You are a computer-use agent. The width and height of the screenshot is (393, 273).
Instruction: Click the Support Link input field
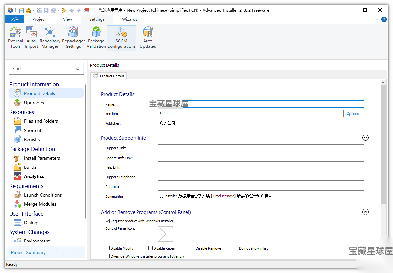(261, 148)
